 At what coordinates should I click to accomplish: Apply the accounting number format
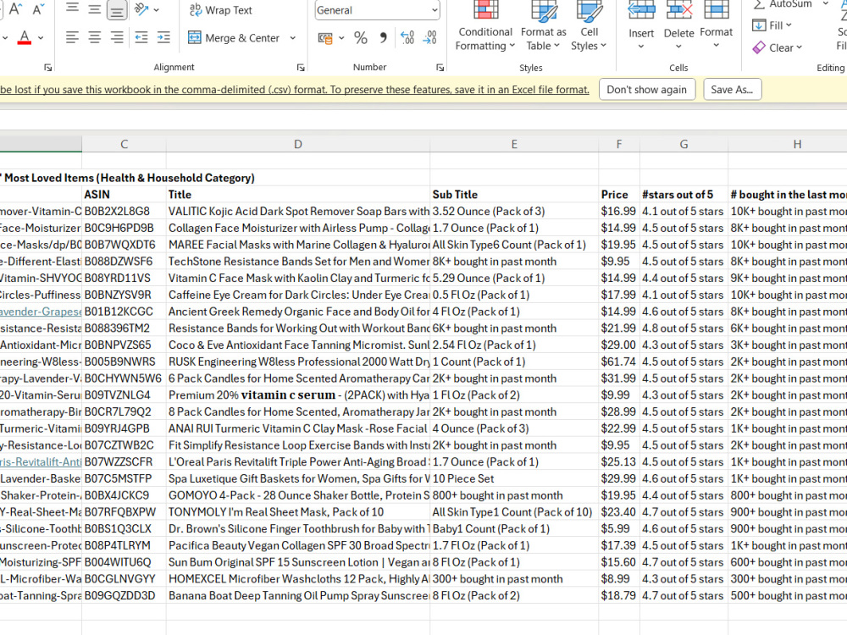pos(325,38)
